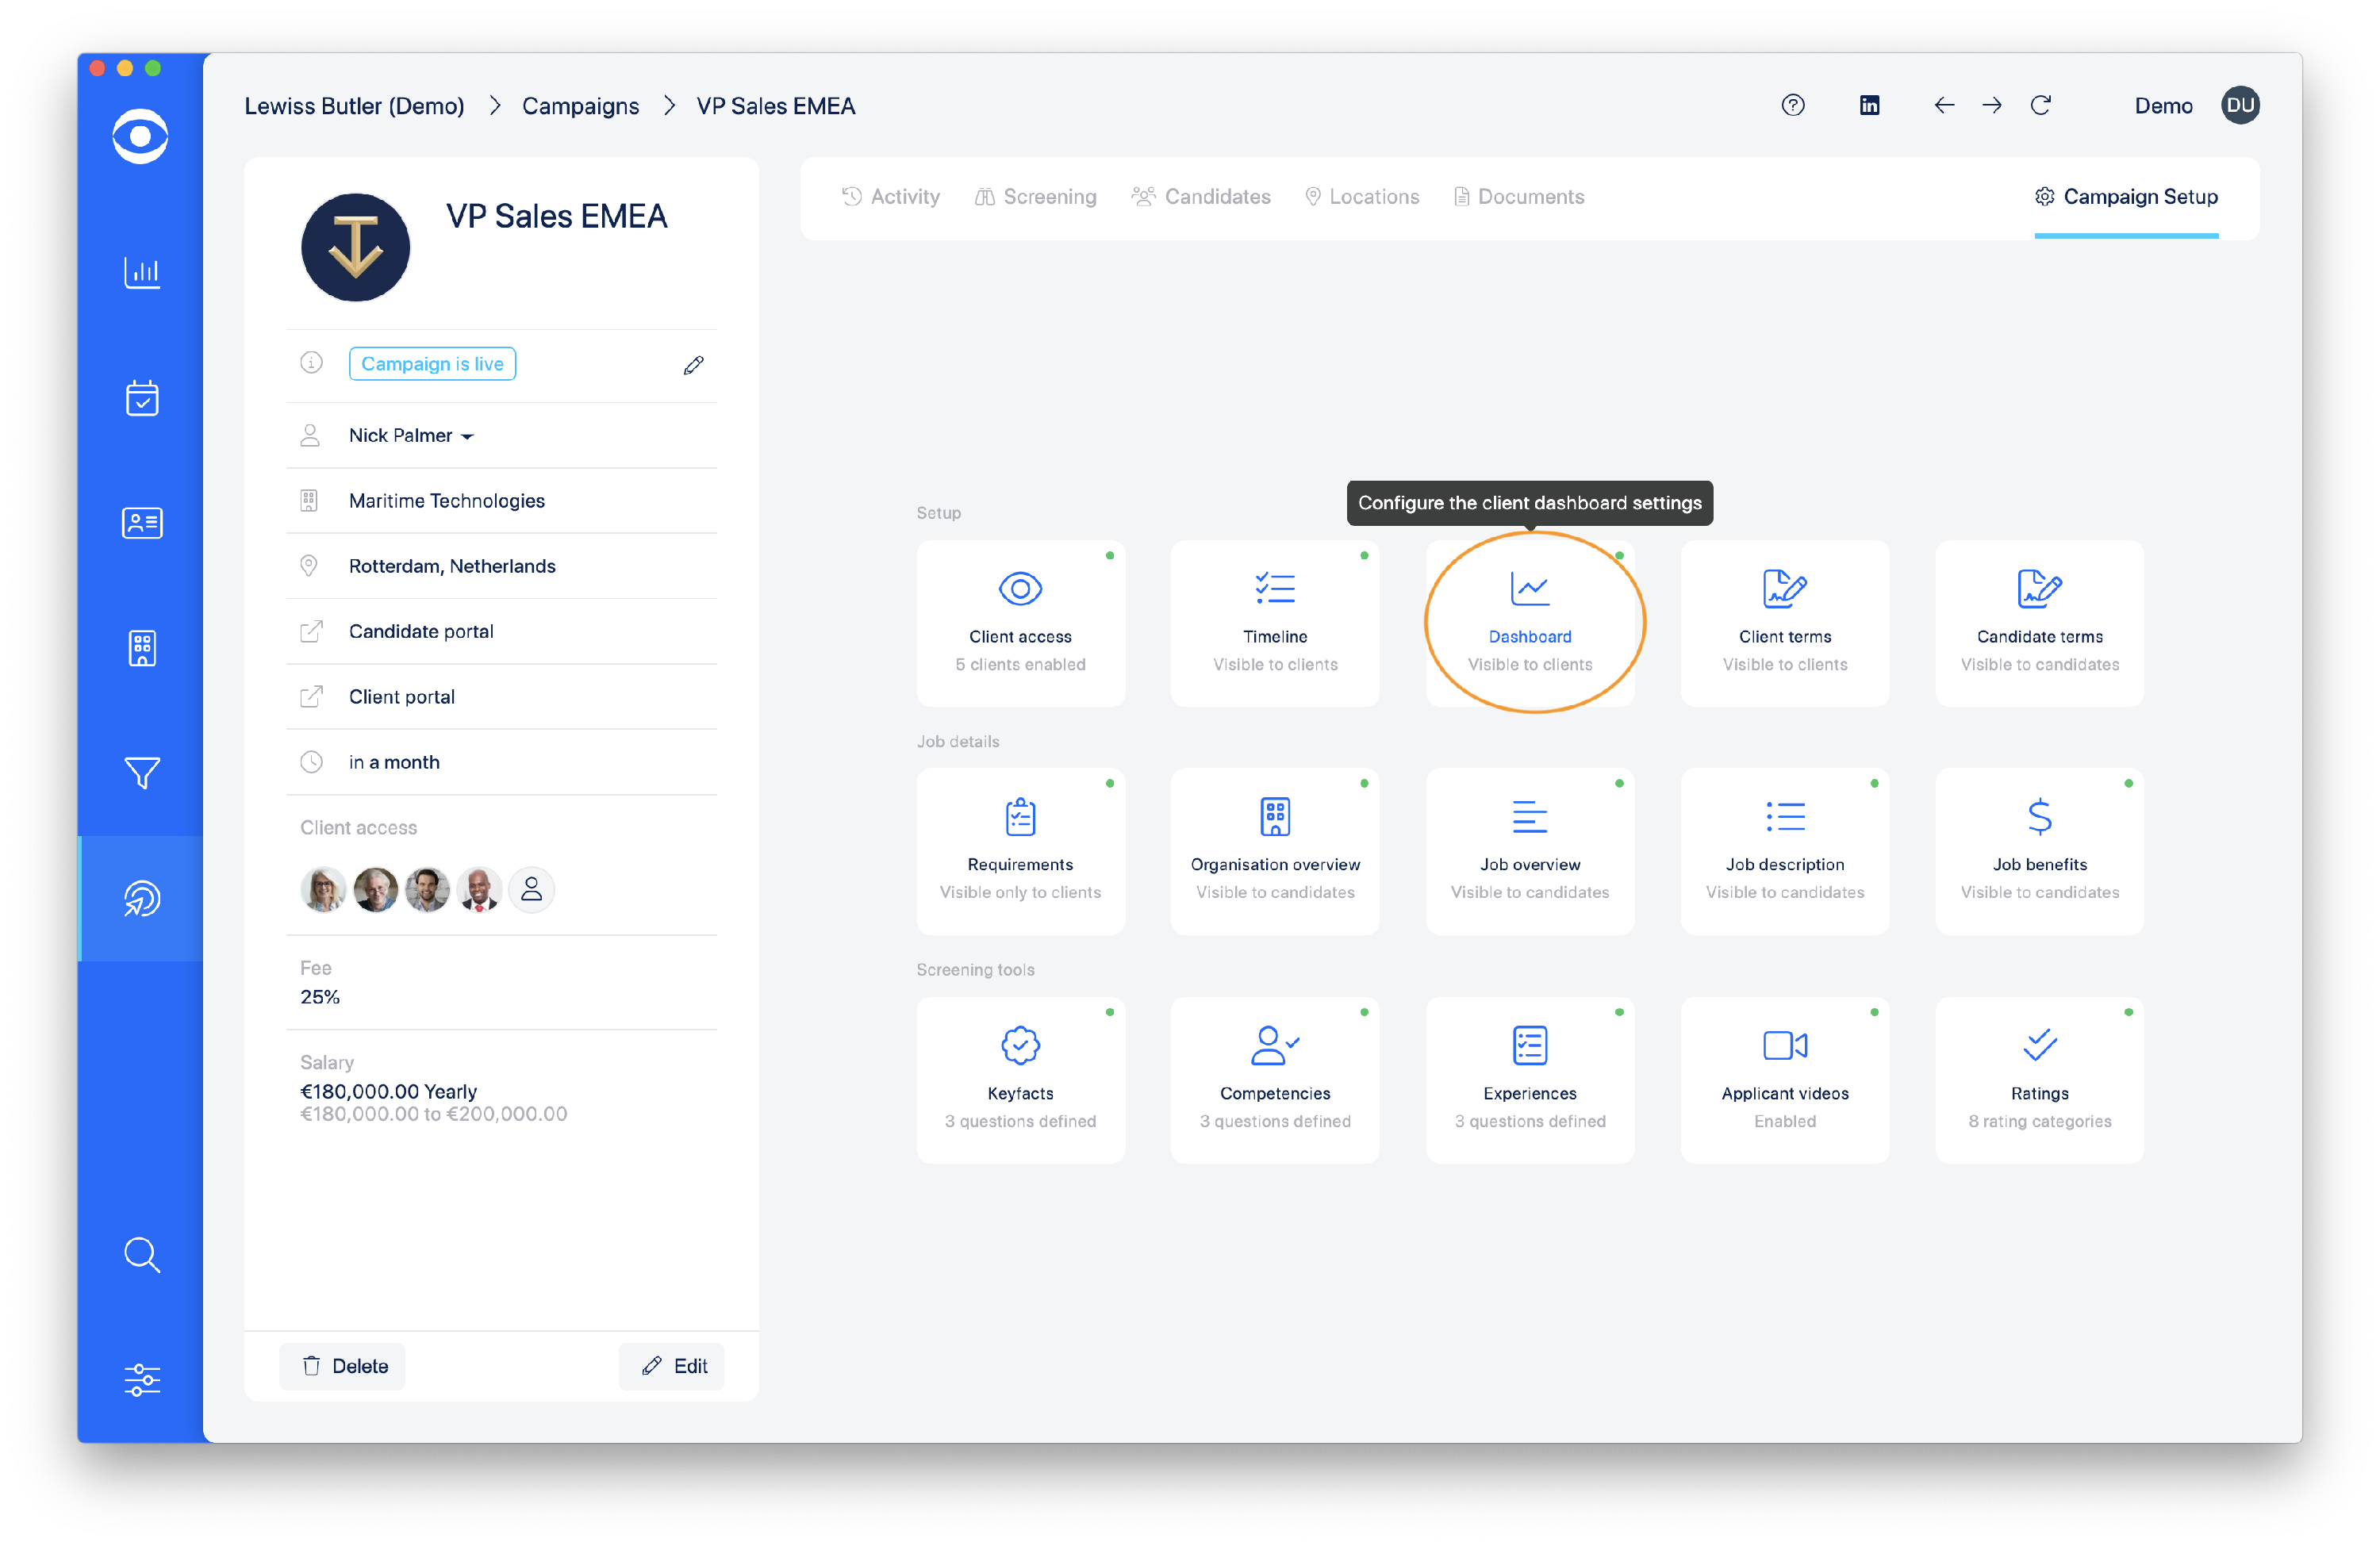The height and width of the screenshot is (1546, 2380).
Task: Open preferences via the sliders icon in sidebar
Action: pos(142,1380)
